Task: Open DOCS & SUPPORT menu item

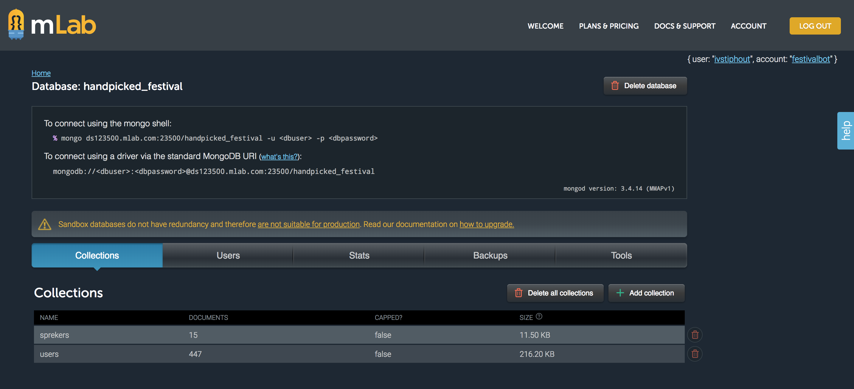Action: (x=684, y=26)
